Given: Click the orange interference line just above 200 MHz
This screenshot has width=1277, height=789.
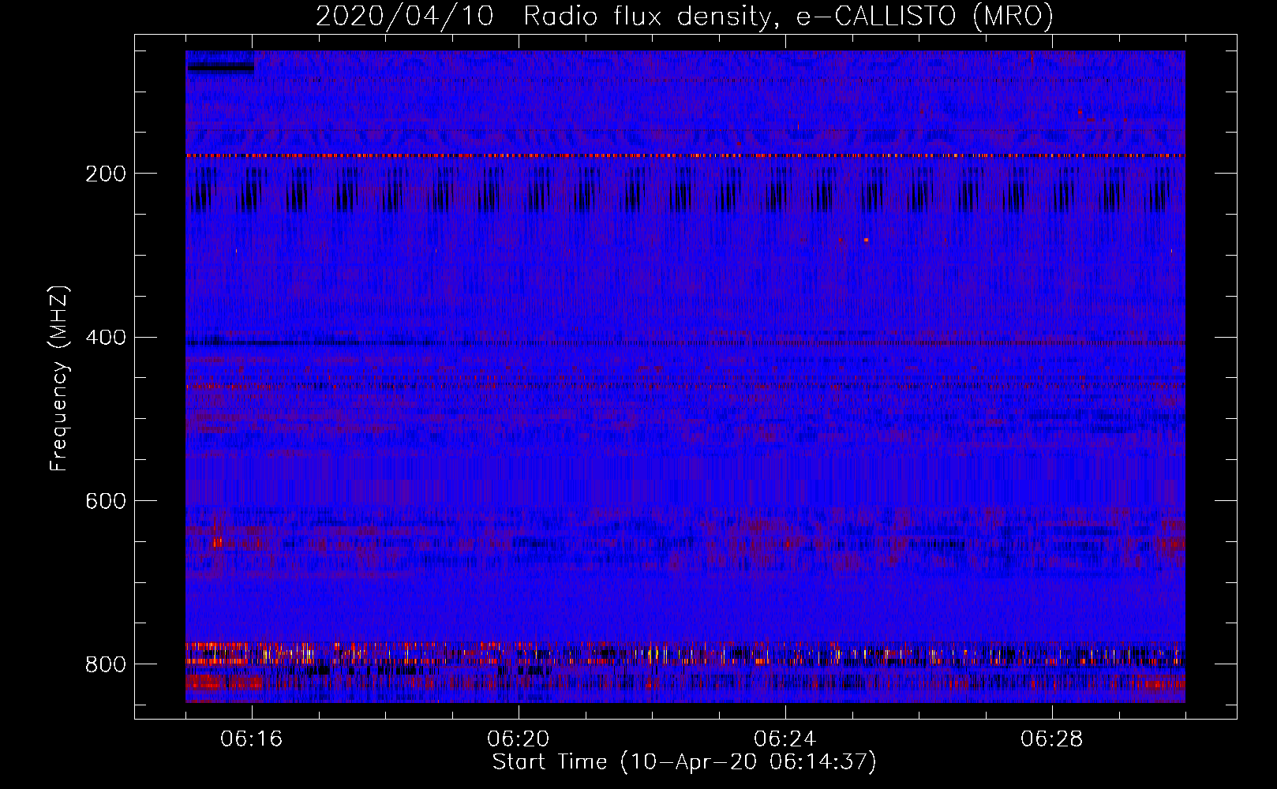Looking at the screenshot, I should click(x=685, y=156).
